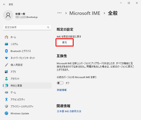The width and height of the screenshot is (141, 120).
Task: Open the 詳細情報 link
Action: 62,90
